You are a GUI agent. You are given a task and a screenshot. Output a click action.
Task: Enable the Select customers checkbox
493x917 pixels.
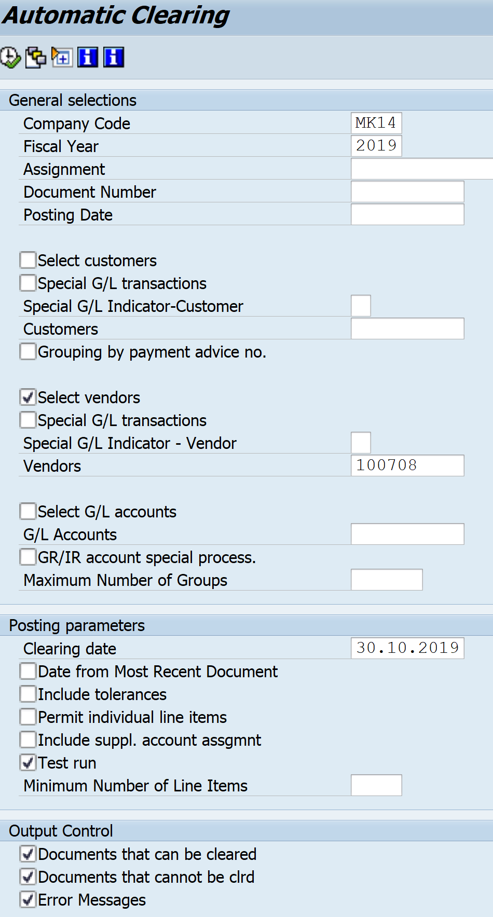tap(28, 260)
